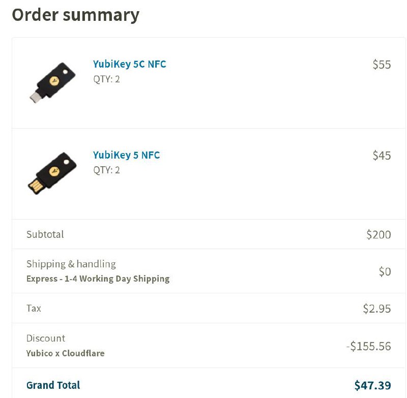The image size is (407, 398).
Task: Click the $47.39 Grand Total amount
Action: pyautogui.click(x=376, y=385)
